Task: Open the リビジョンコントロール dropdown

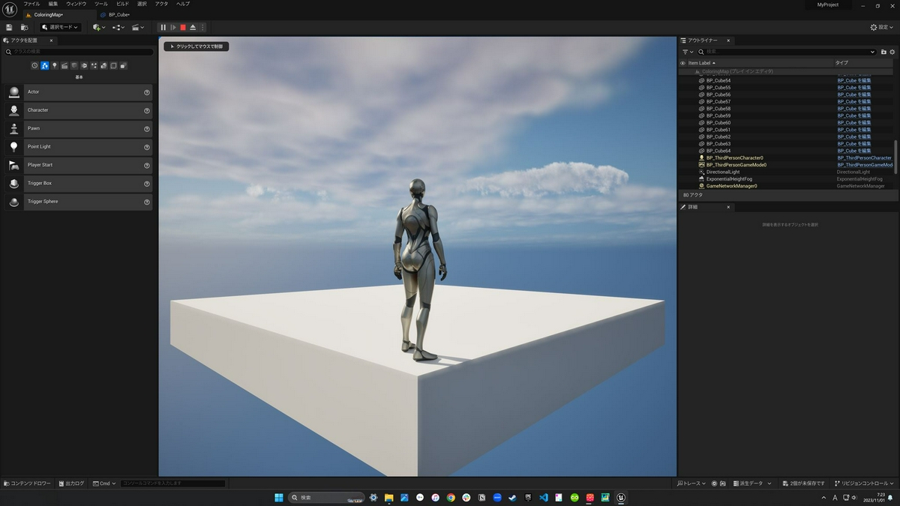Action: pyautogui.click(x=864, y=484)
